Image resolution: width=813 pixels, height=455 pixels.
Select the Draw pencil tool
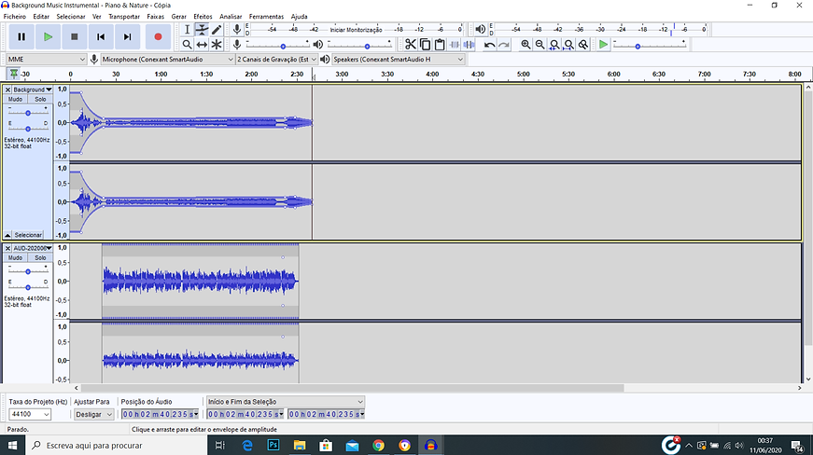click(x=217, y=30)
